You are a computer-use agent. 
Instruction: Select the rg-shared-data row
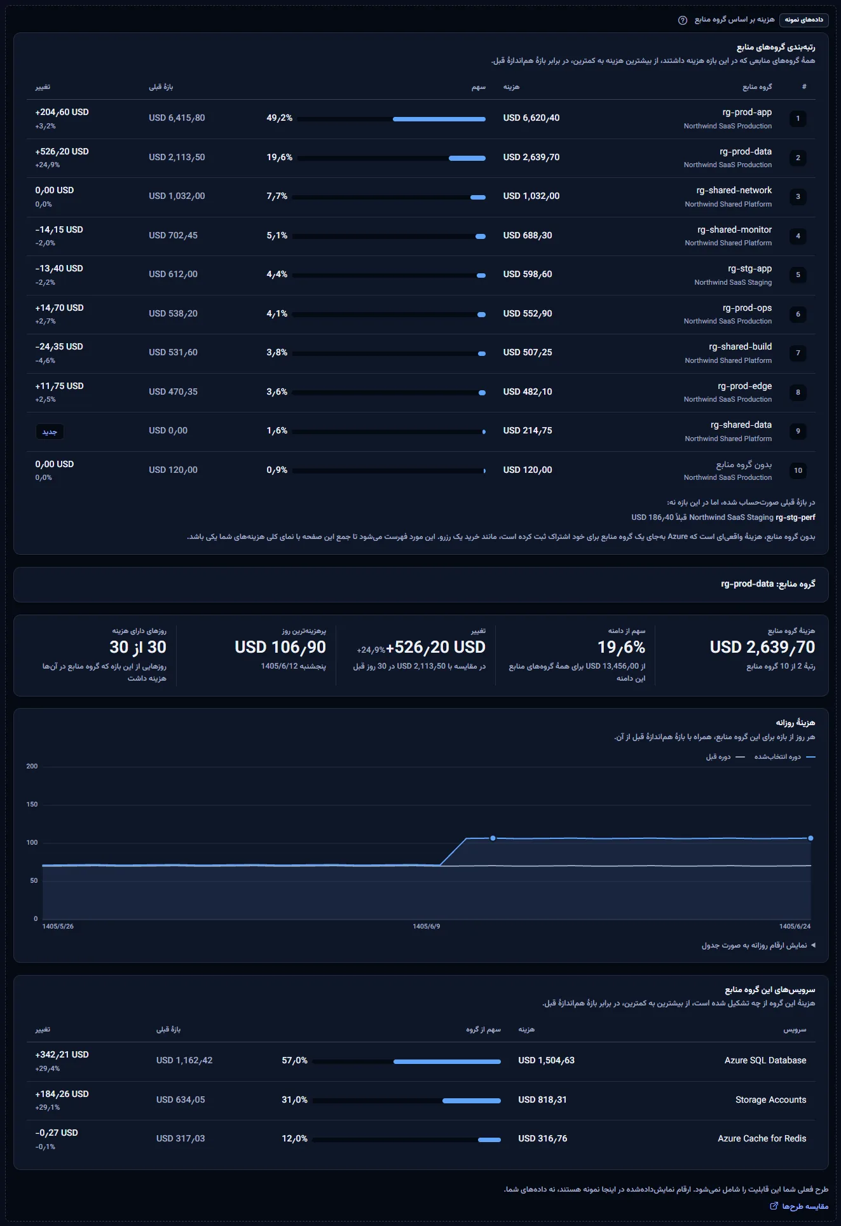(x=421, y=432)
